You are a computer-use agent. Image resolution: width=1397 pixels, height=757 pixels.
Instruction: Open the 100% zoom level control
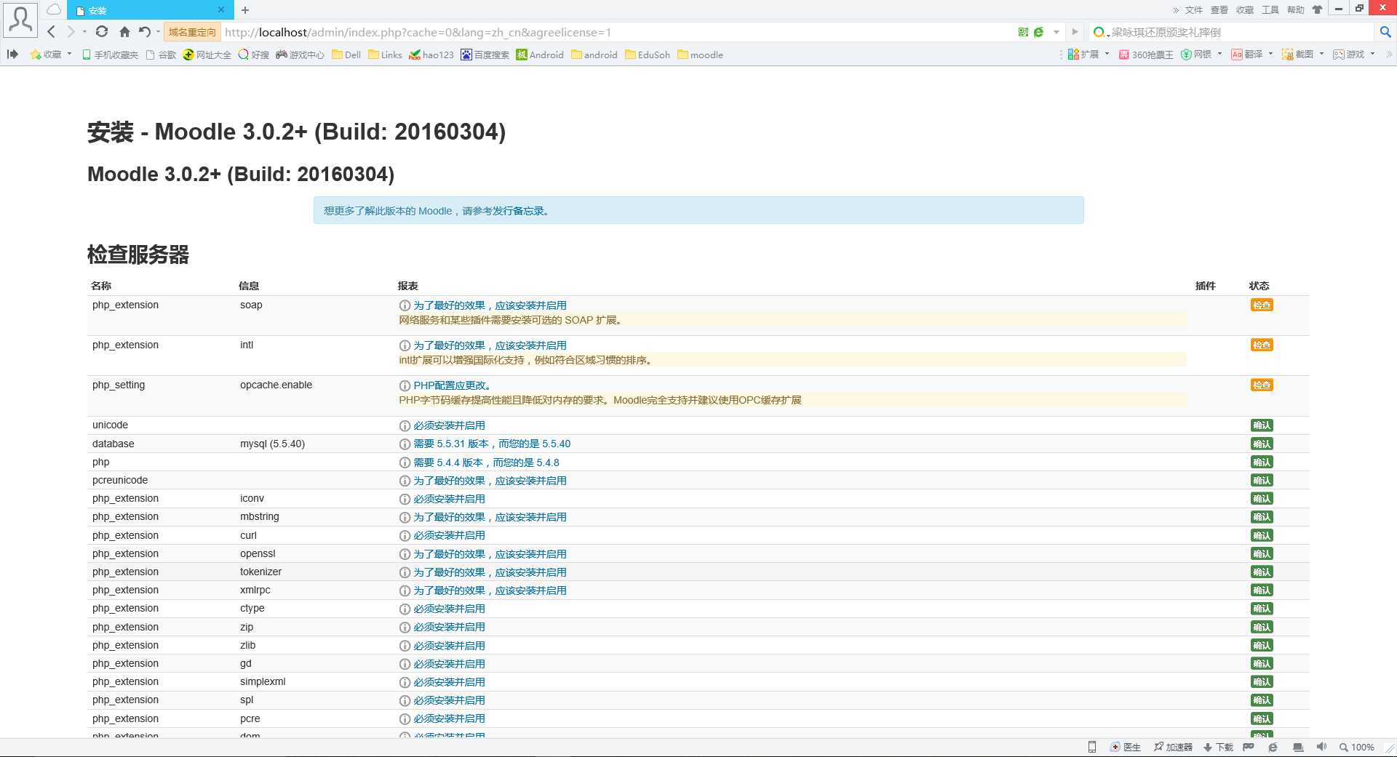(1356, 747)
